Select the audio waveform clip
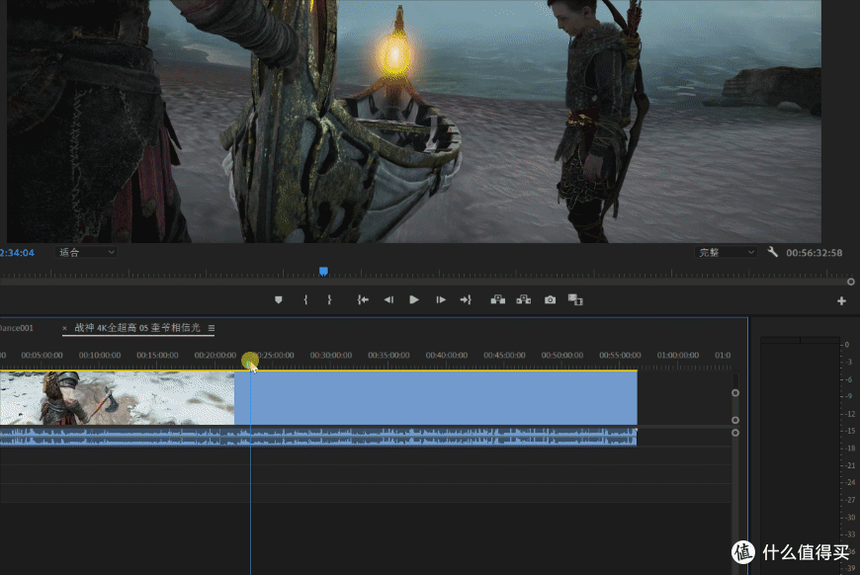The height and width of the screenshot is (575, 860). click(x=318, y=437)
